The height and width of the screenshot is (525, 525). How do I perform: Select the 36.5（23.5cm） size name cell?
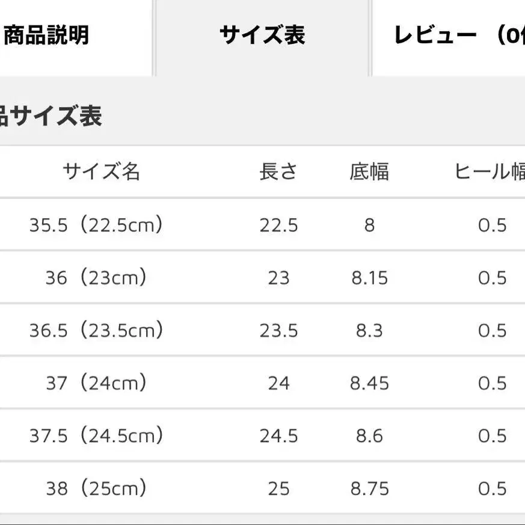96,330
